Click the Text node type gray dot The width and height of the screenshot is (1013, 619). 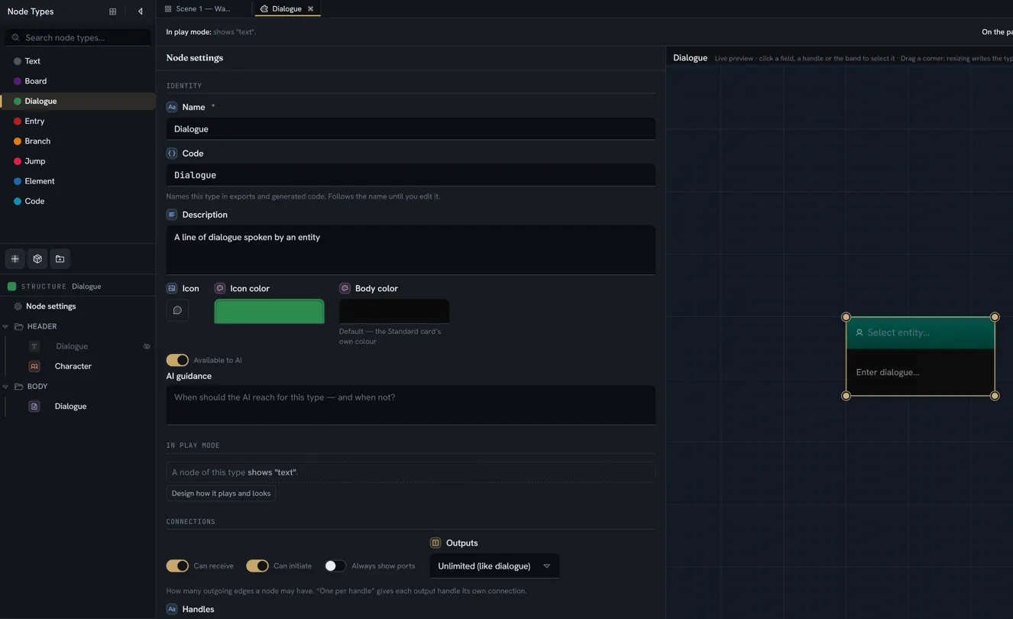(x=18, y=61)
